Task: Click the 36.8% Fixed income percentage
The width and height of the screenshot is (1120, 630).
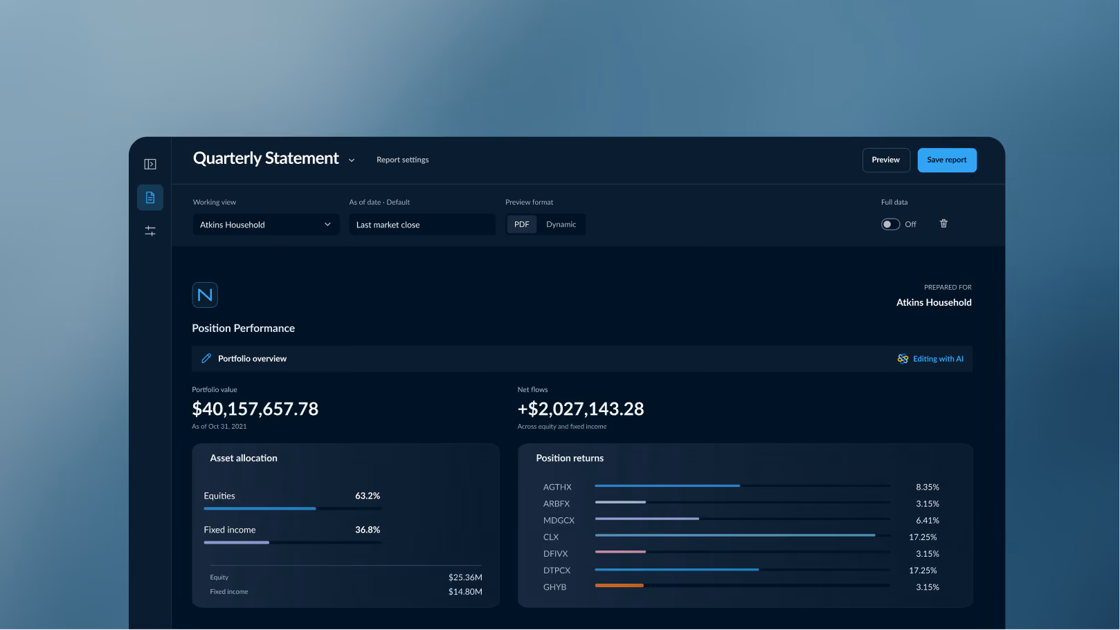Action: point(368,530)
